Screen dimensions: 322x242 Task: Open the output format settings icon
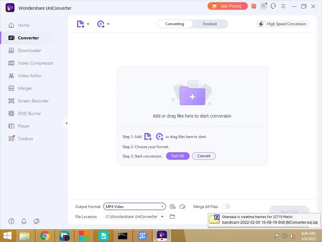(173, 207)
